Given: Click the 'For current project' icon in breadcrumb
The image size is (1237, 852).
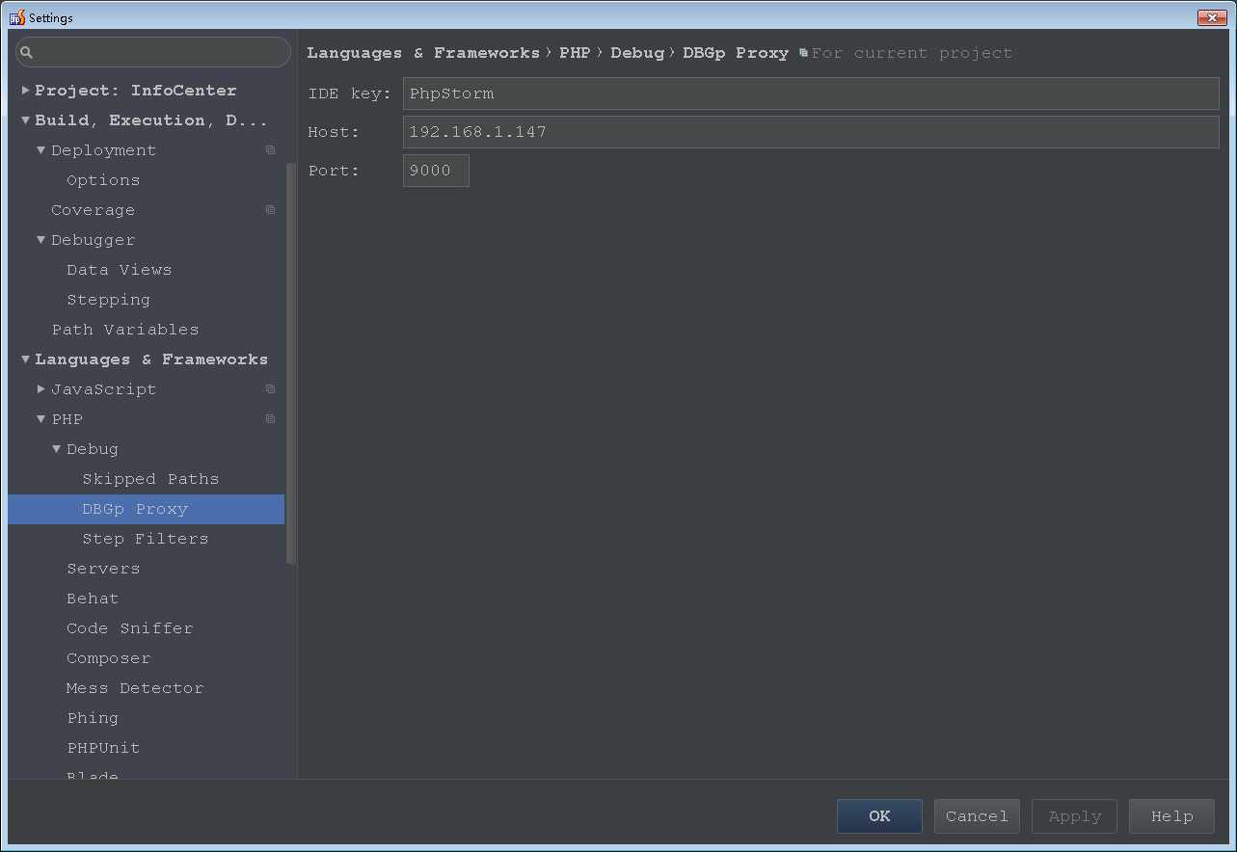Looking at the screenshot, I should pyautogui.click(x=803, y=53).
